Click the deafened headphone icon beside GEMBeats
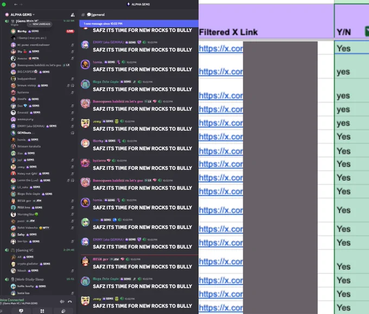Image resolution: width=369 pixels, height=314 pixels. pos(73,133)
